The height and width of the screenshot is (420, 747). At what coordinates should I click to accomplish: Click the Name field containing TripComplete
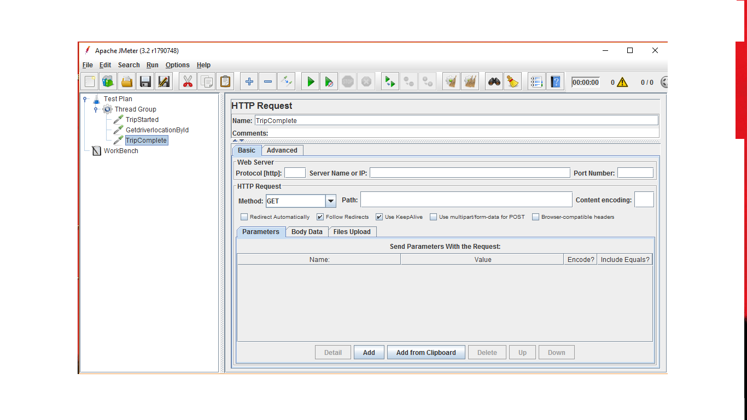(456, 120)
